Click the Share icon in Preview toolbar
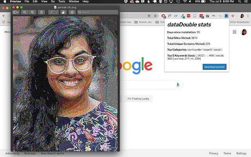 (x=42, y=12)
